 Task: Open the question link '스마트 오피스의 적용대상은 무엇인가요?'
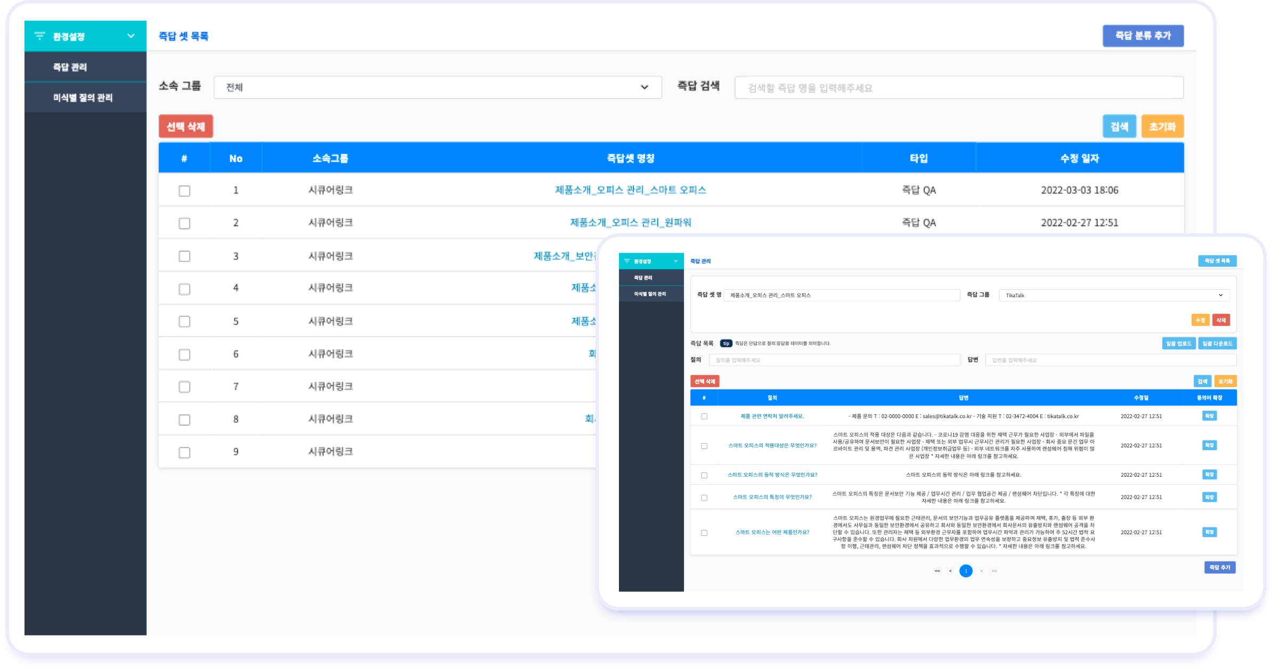tap(772, 446)
